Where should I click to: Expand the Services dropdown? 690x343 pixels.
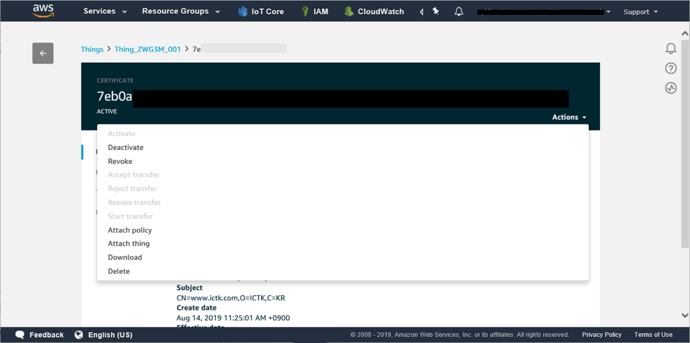[105, 11]
